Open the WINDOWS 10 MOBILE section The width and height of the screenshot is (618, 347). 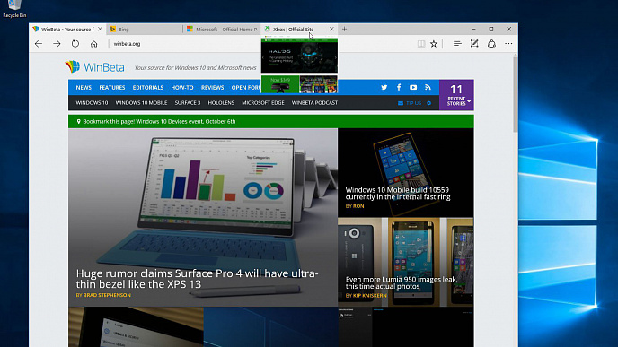pos(141,103)
